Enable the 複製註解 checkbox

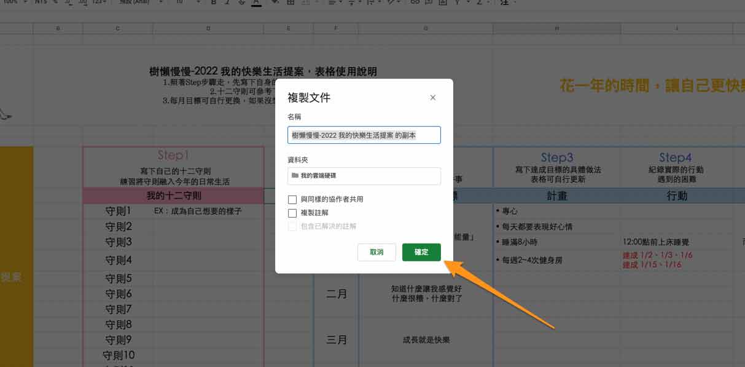point(292,213)
